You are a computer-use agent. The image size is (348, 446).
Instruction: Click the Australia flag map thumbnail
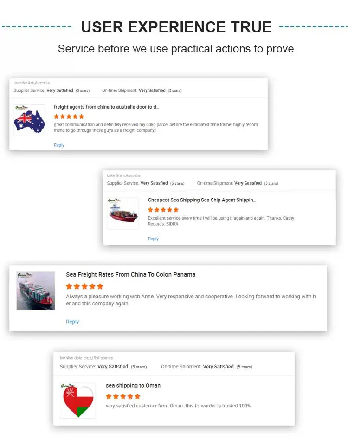[29, 120]
